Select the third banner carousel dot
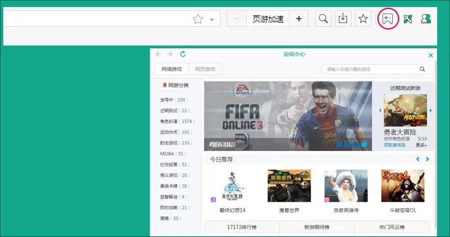 (355, 145)
